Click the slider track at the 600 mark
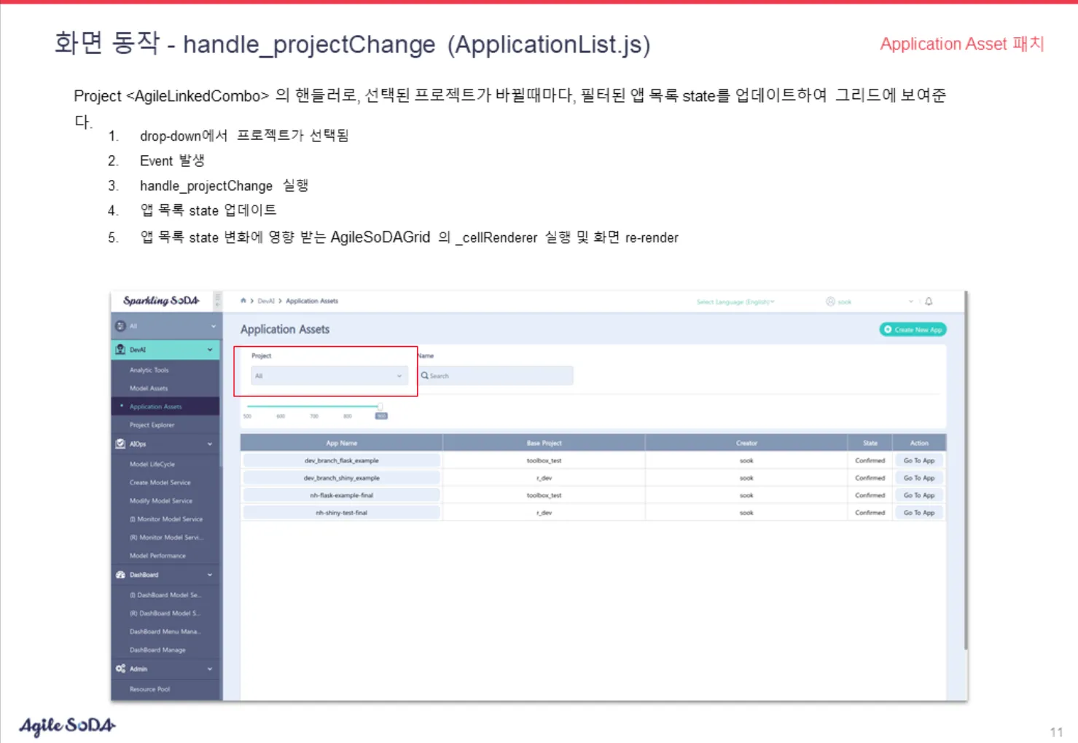 point(281,406)
